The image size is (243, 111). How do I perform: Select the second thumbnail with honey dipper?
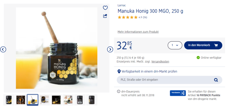pyautogui.click(x=21, y=100)
